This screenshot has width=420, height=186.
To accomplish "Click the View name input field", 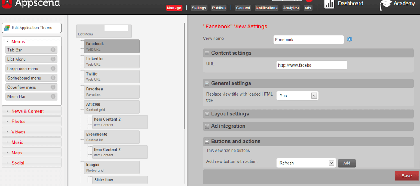I will (x=308, y=40).
